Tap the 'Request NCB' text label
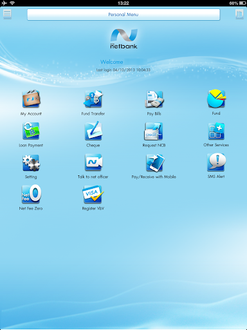 click(154, 145)
